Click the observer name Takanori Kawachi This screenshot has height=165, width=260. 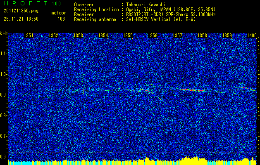[x=146, y=5]
